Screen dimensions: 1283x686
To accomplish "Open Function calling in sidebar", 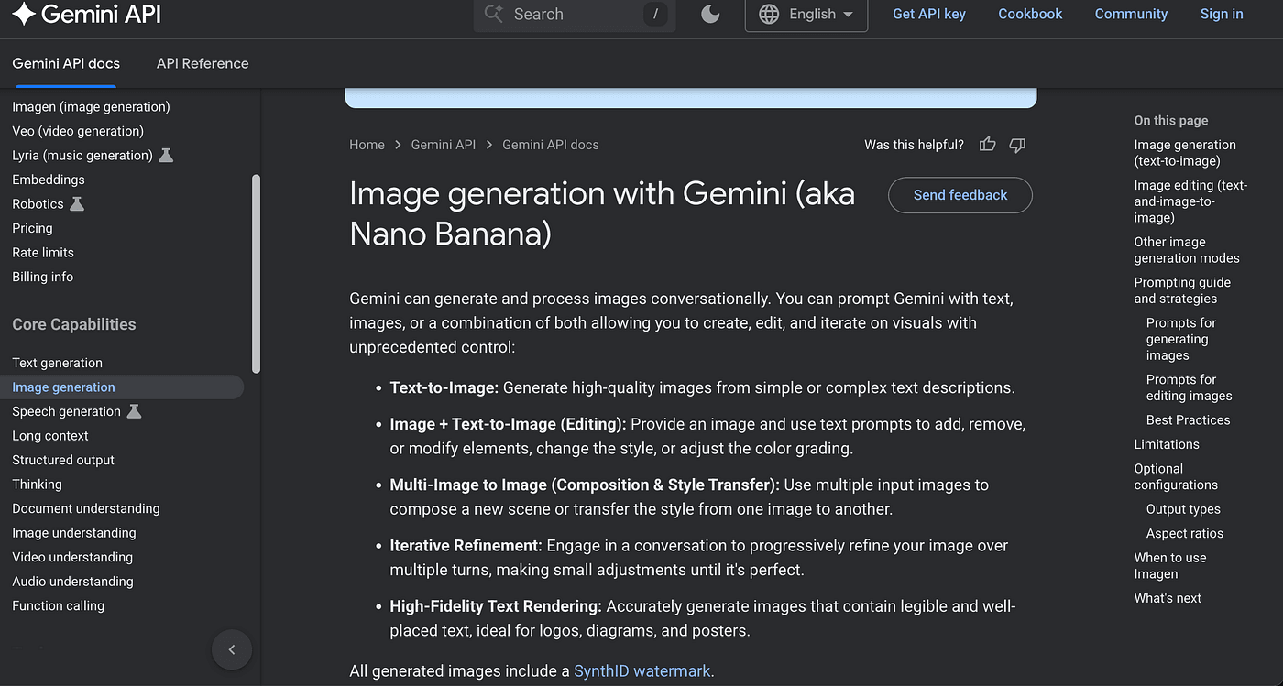I will click(59, 605).
